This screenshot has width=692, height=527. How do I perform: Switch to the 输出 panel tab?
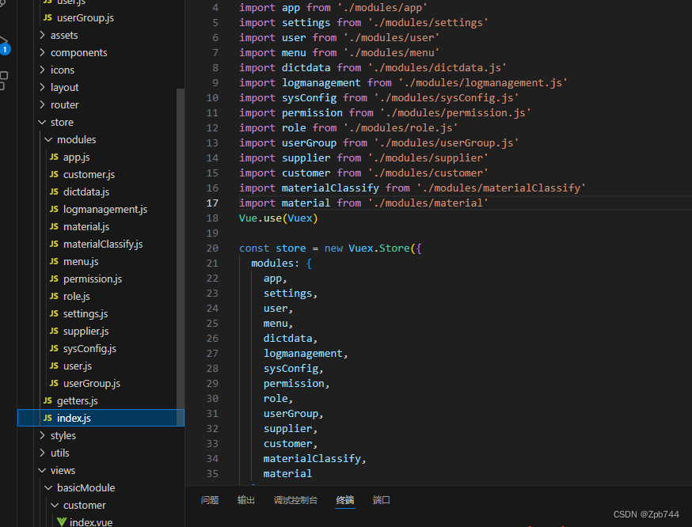(x=245, y=500)
